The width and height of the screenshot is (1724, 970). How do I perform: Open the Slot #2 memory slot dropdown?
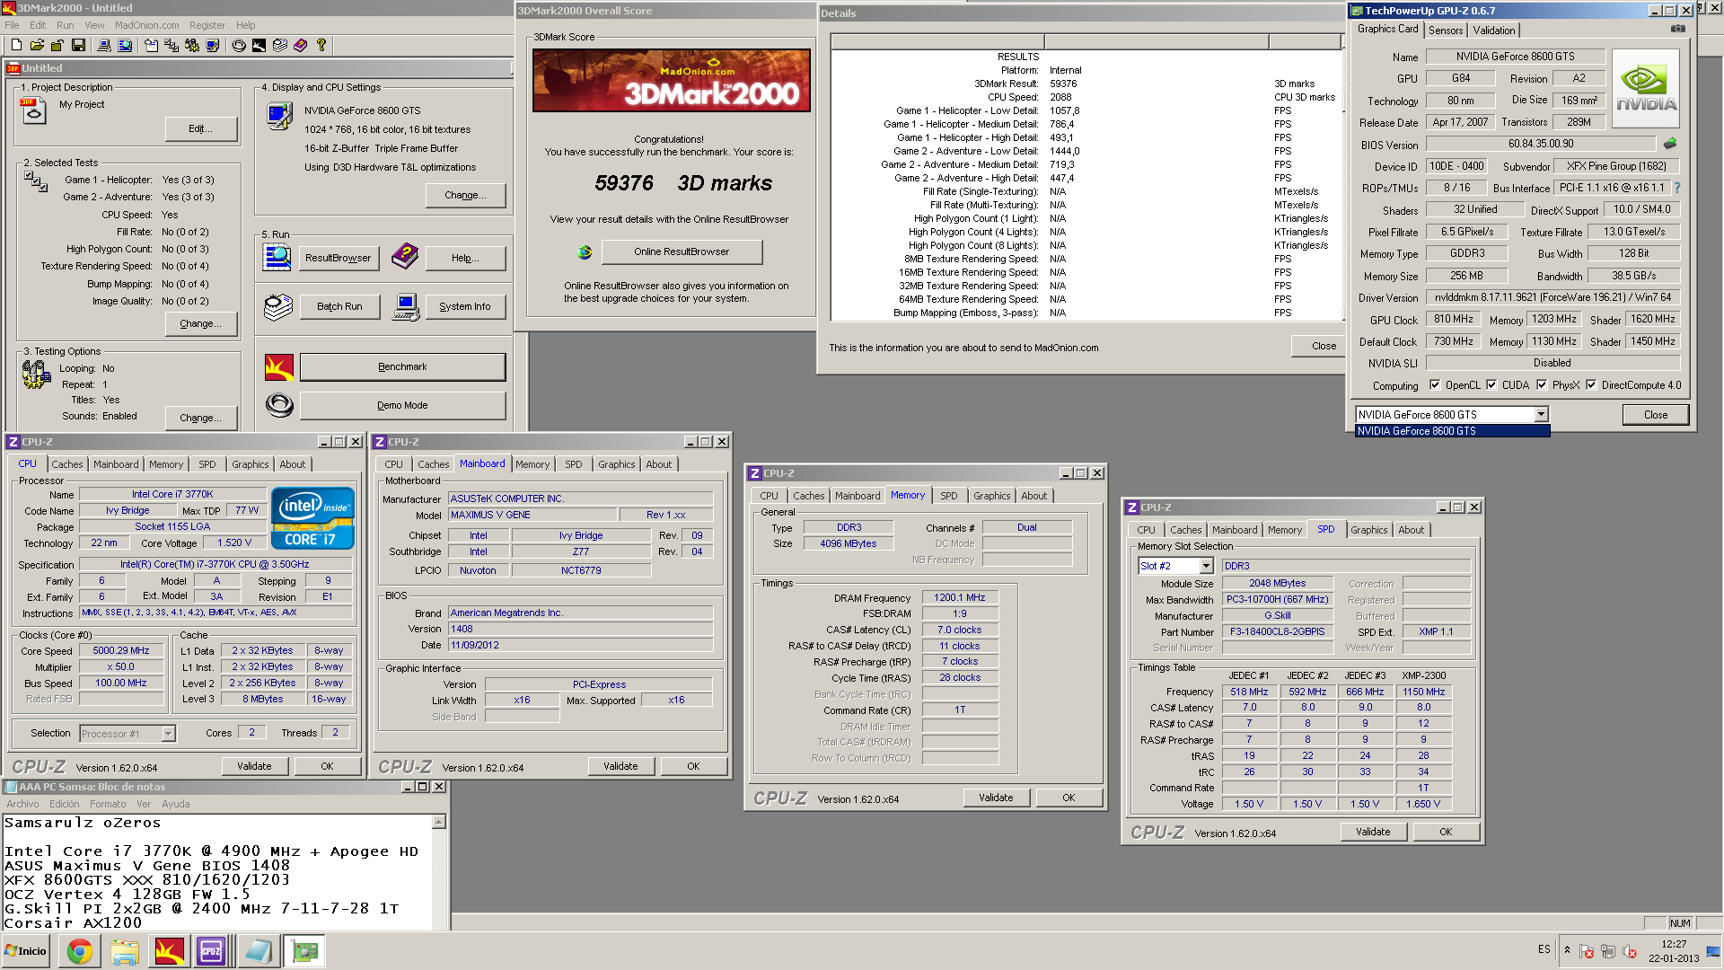point(1206,566)
